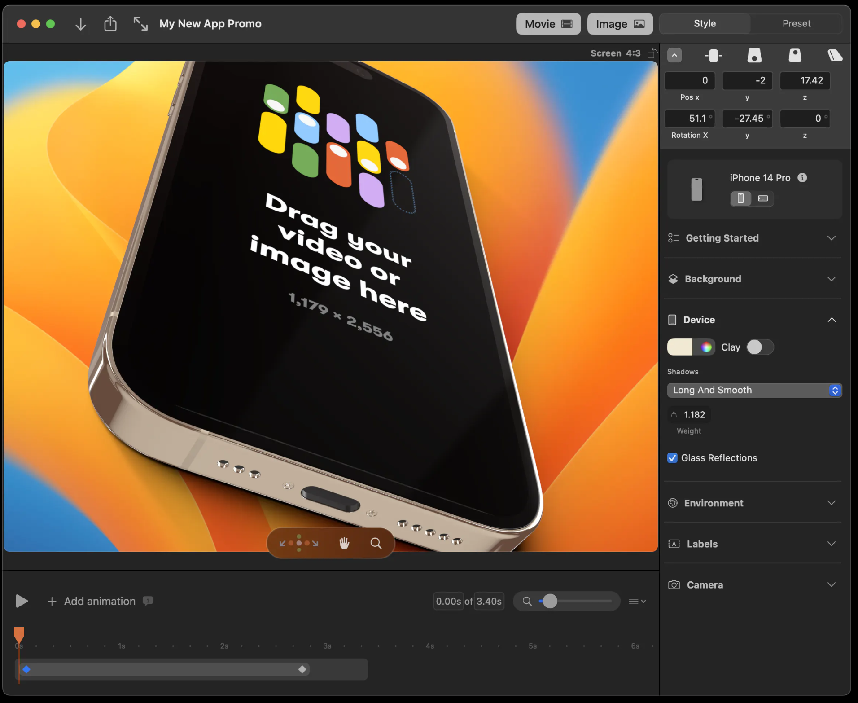Export as Image
The width and height of the screenshot is (858, 703).
click(x=620, y=24)
